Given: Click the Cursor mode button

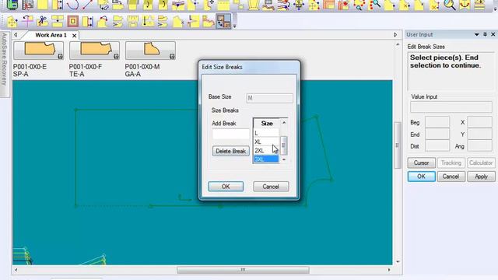Looking at the screenshot, I should (x=422, y=163).
